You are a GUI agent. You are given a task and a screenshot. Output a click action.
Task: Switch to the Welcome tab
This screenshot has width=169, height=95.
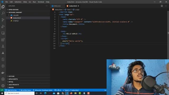point(58,6)
